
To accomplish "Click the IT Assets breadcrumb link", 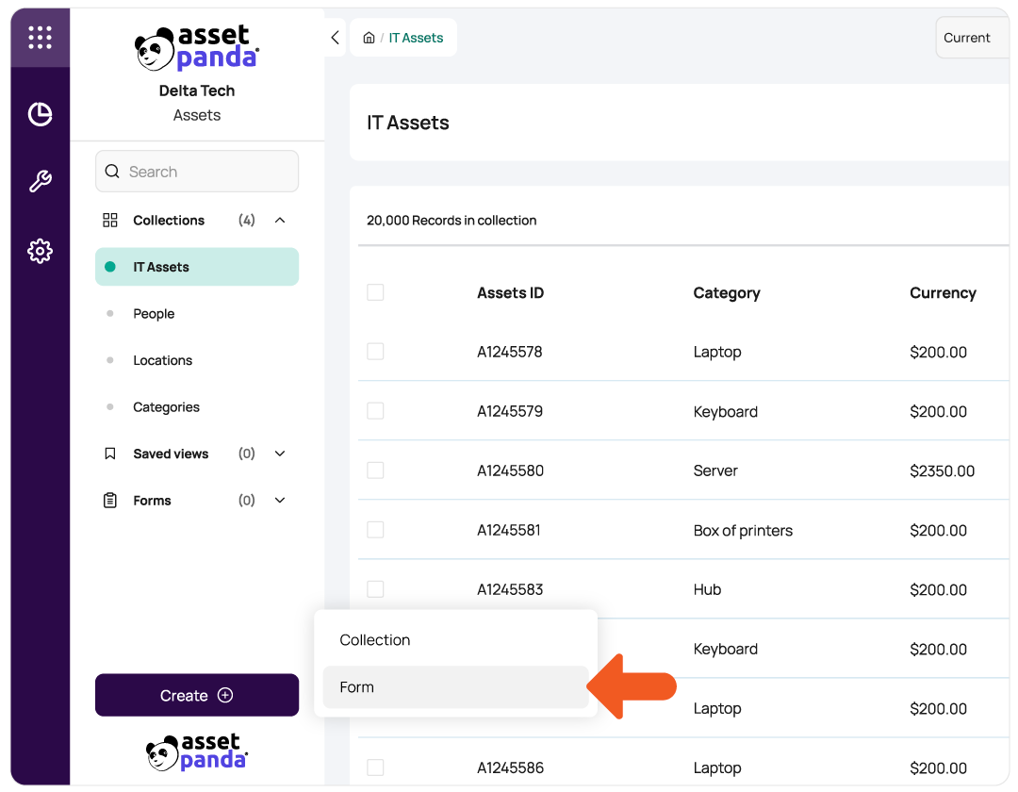I will [416, 38].
